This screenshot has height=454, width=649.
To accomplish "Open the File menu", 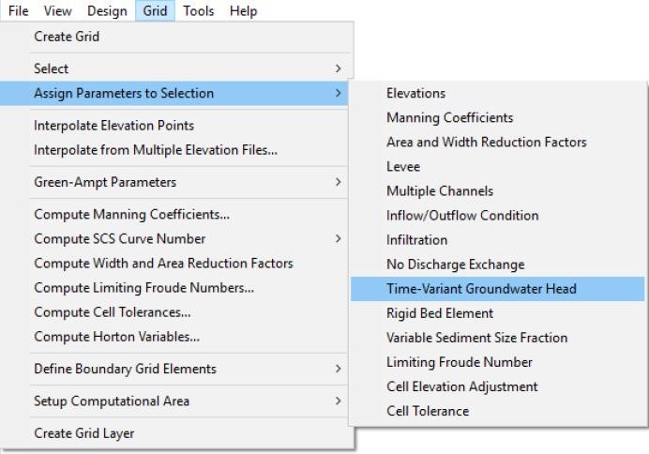I will [19, 11].
